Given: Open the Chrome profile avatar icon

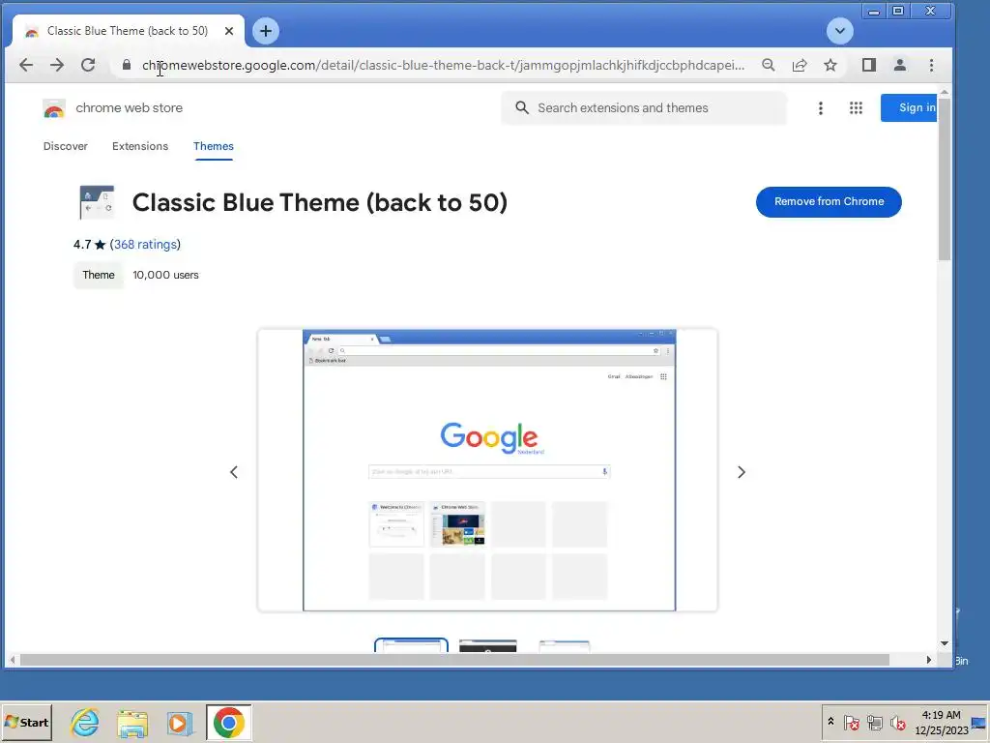Looking at the screenshot, I should tap(900, 65).
